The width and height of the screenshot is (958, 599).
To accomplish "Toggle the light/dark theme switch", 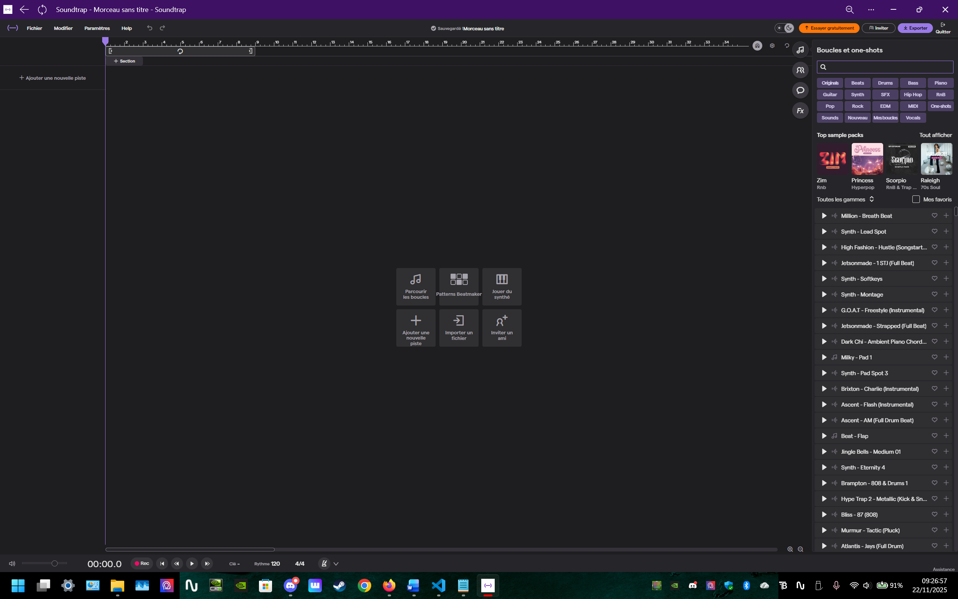I will click(784, 28).
